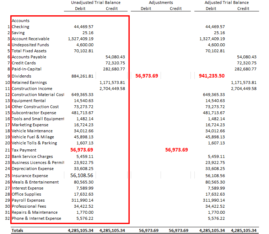
Task: Click the Account Receivable label
Action: (31, 39)
